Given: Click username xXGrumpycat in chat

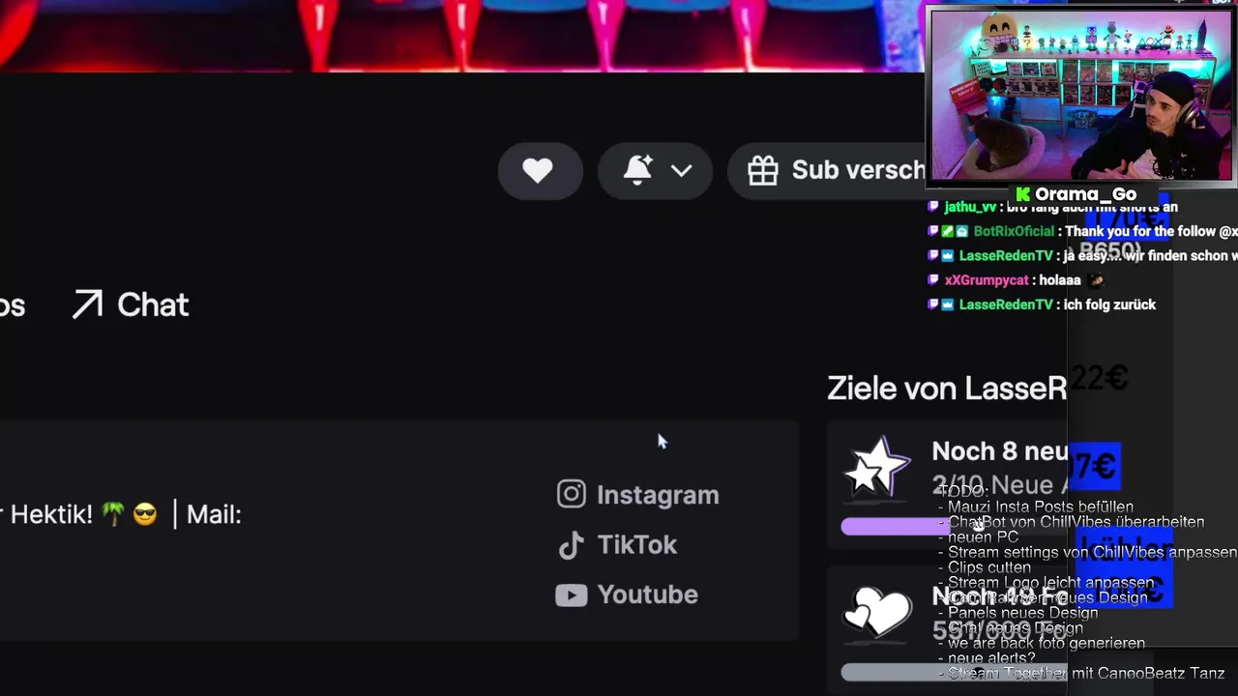Looking at the screenshot, I should [986, 280].
